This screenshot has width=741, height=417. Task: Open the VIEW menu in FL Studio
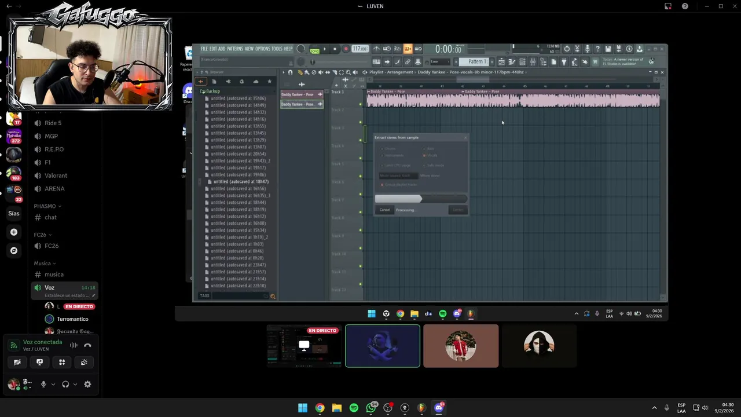point(250,49)
